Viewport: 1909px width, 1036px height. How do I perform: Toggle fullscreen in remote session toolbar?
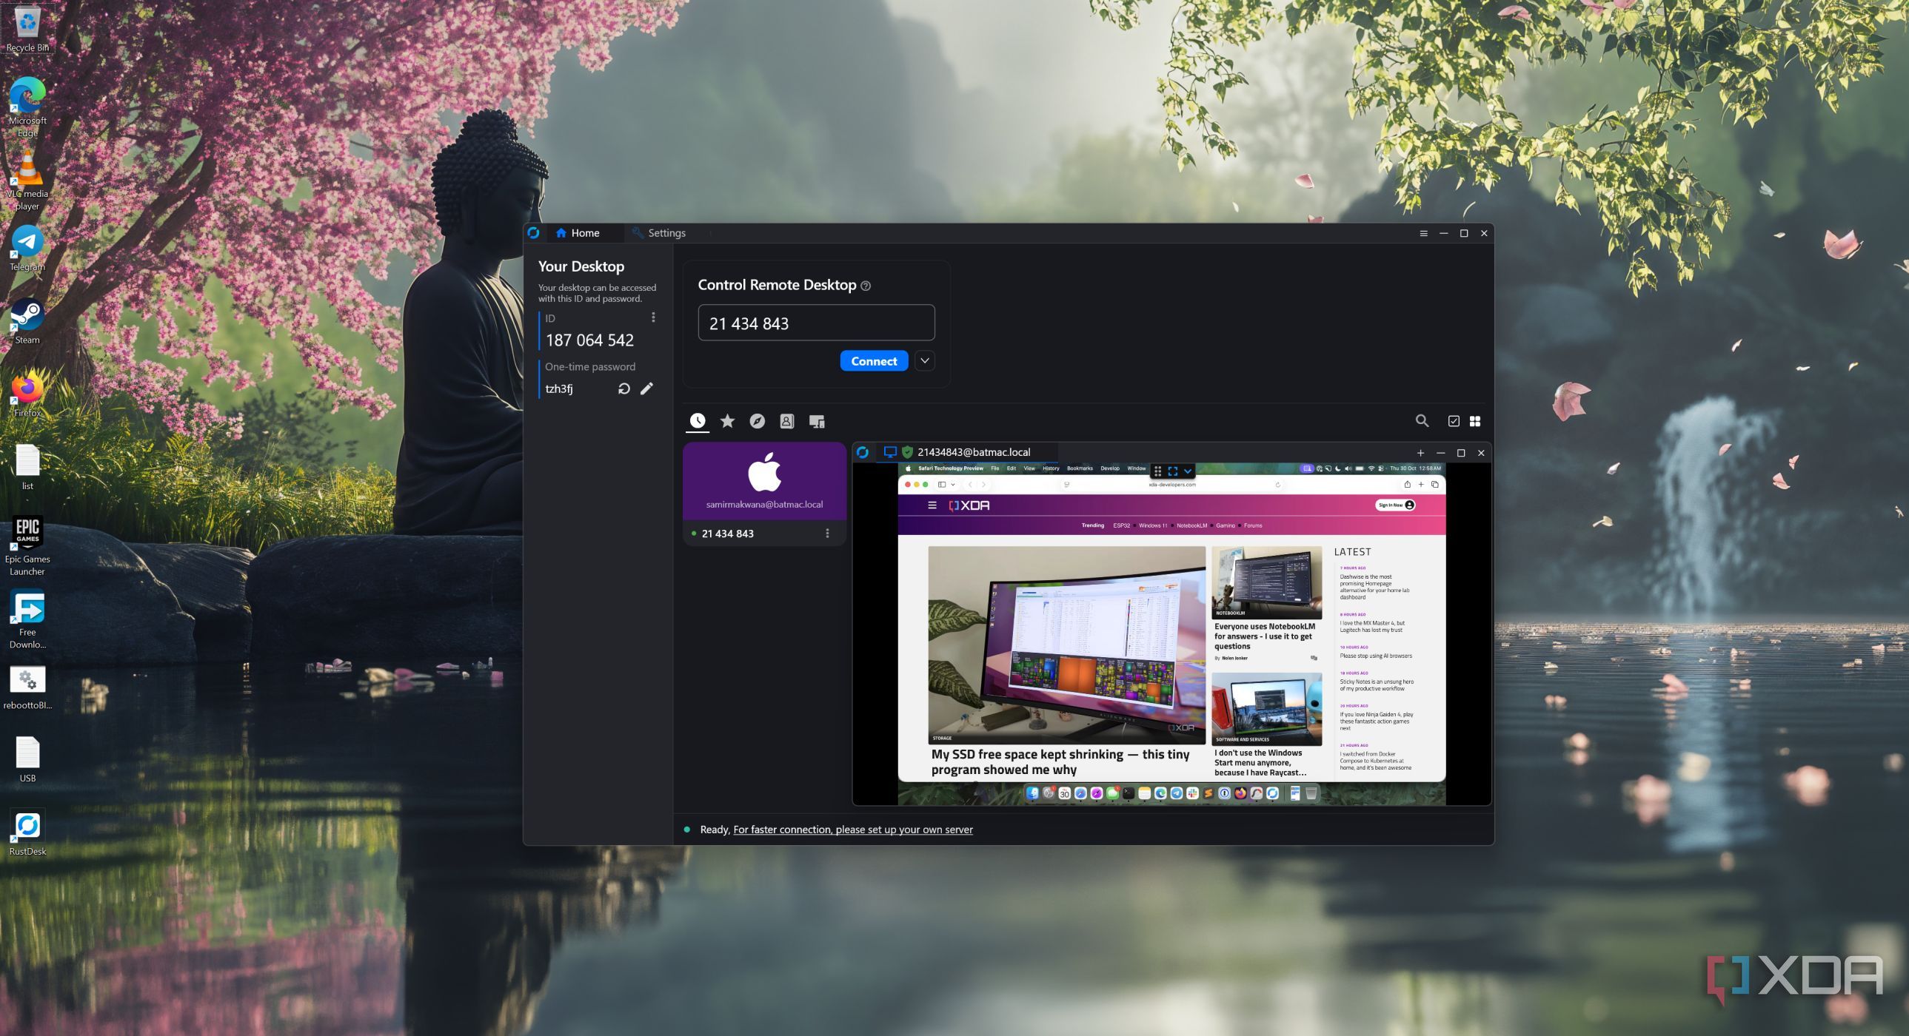pos(1172,471)
